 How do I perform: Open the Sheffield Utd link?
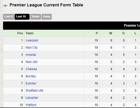[34, 91]
